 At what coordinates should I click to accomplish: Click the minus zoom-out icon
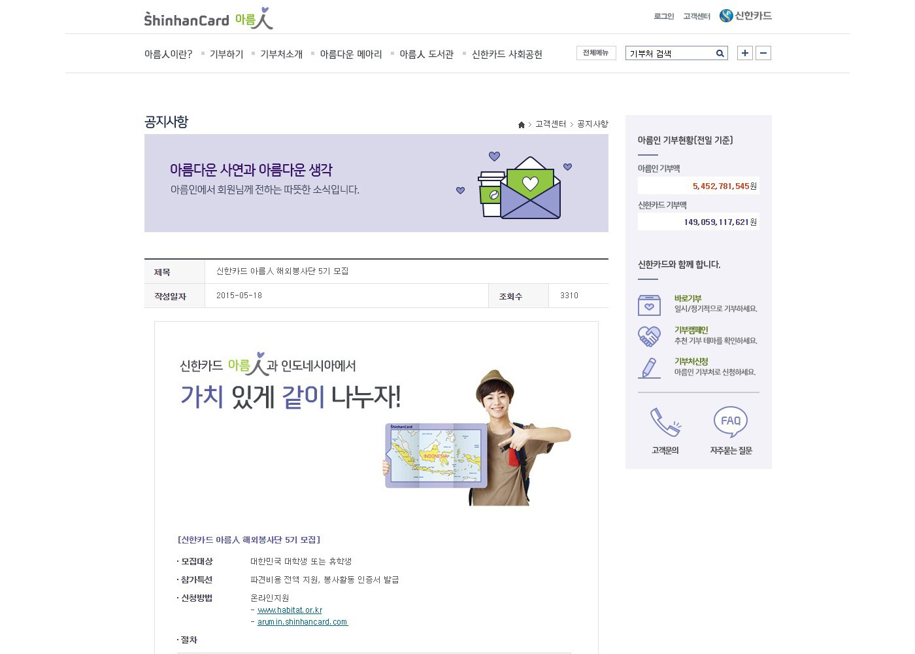point(763,53)
